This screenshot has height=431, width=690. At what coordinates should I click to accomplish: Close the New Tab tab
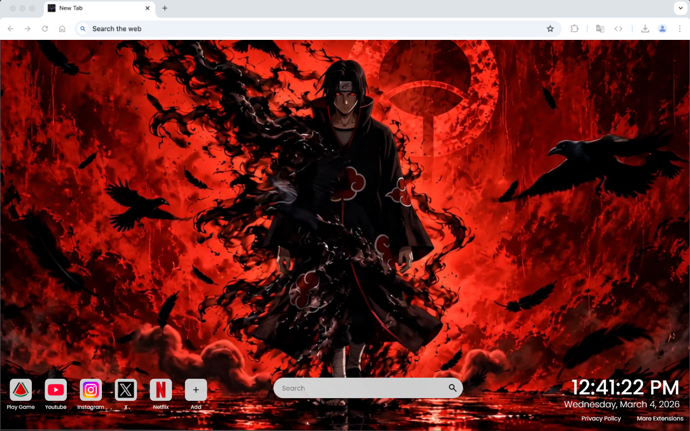[x=148, y=8]
